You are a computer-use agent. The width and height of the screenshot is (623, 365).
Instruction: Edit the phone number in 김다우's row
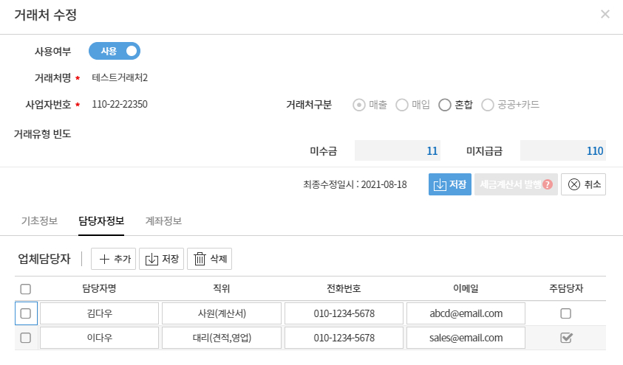[x=344, y=313]
